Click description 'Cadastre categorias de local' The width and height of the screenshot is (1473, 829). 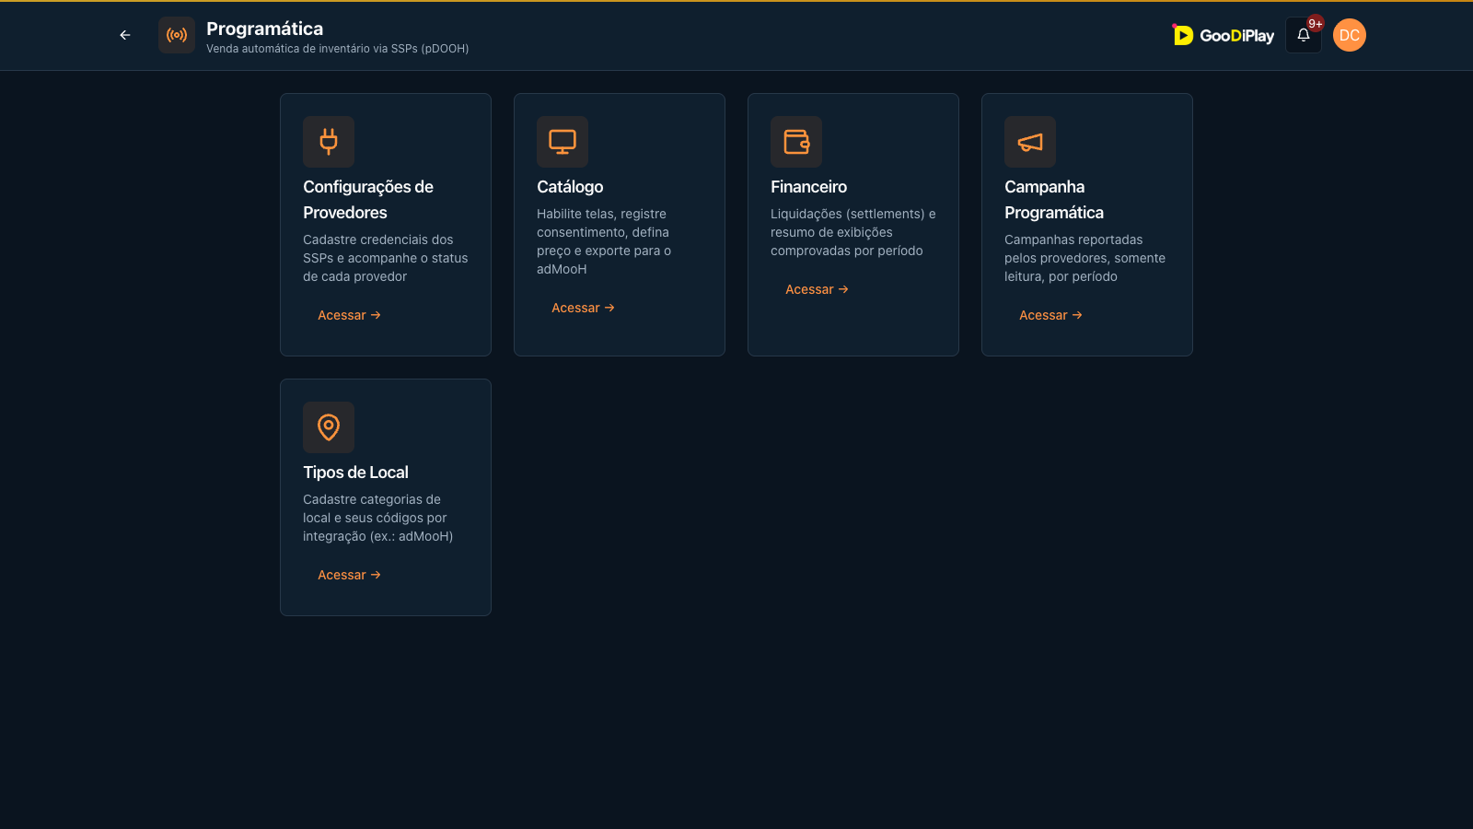pyautogui.click(x=378, y=518)
